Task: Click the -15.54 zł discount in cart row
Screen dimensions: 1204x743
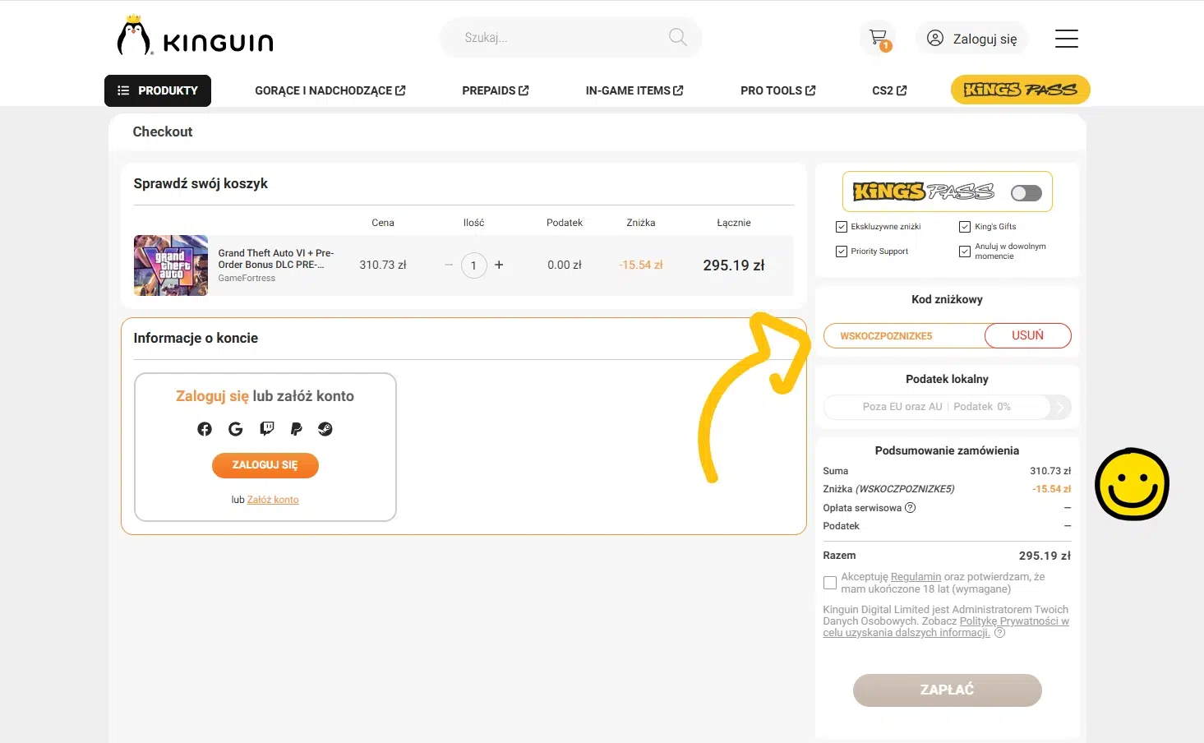Action: (x=641, y=265)
